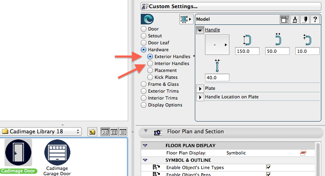Click the Cadimage wave logo icon
Image resolution: width=325 pixels, height=176 pixels.
(x=147, y=19)
